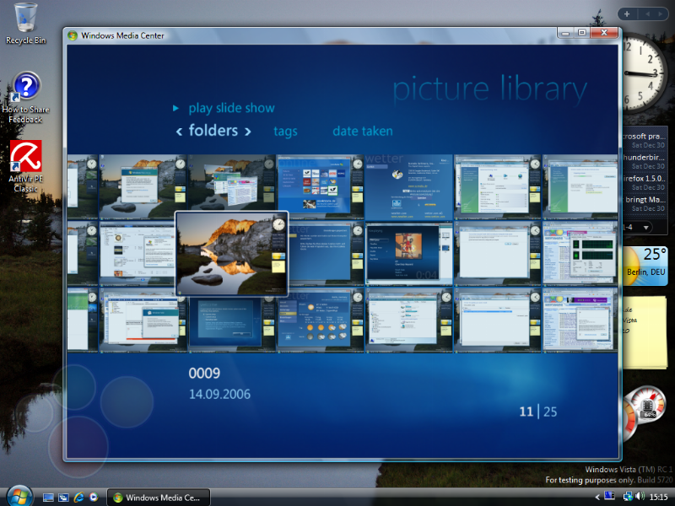Open the Windows Start orb
Image resolution: width=675 pixels, height=506 pixels.
click(x=19, y=497)
